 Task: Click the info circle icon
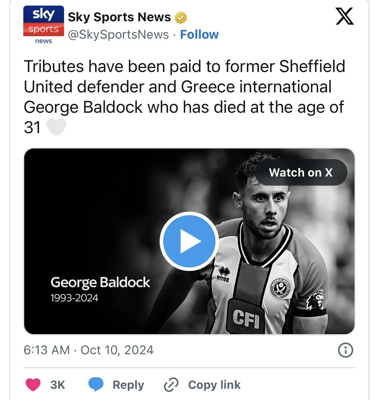[x=345, y=350]
